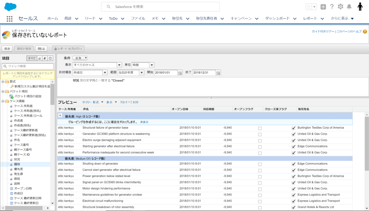Toggle closed flag for Structural failure row
Screen dimensions: 369x211
click(293, 128)
